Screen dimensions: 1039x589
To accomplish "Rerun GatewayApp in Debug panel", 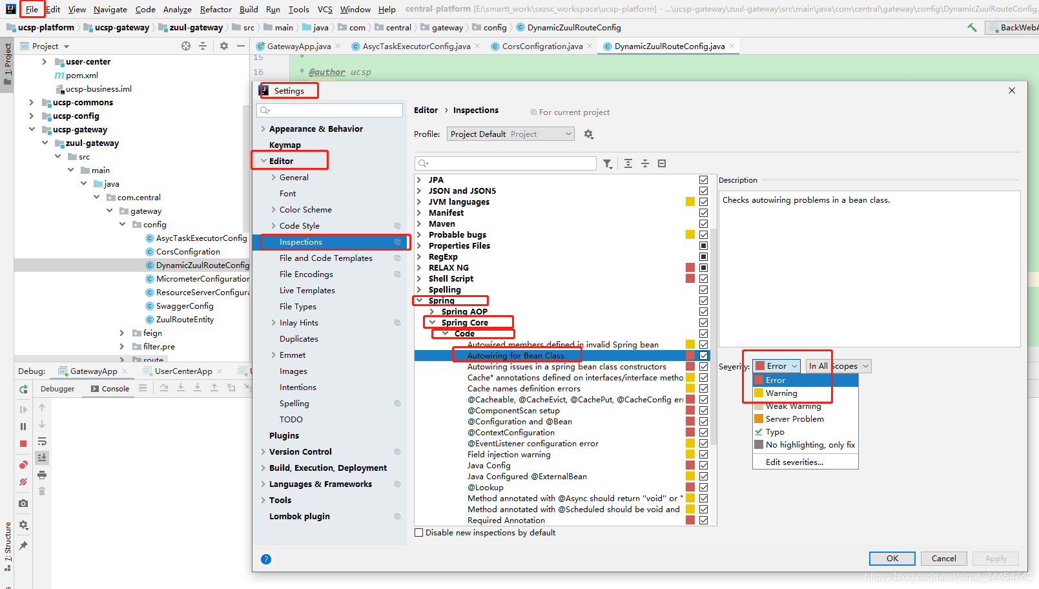I will (x=23, y=389).
